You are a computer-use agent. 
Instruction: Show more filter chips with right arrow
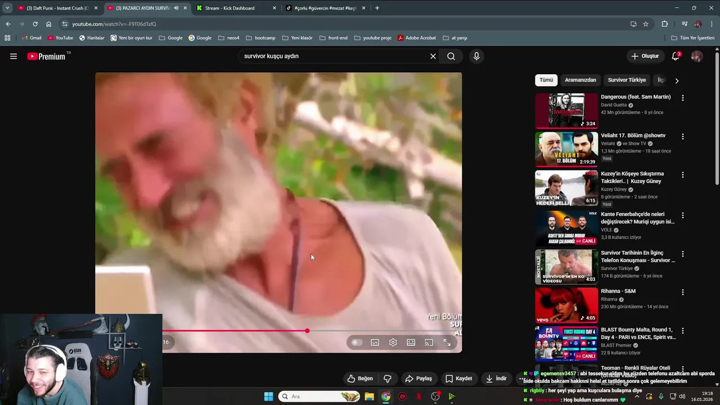[x=677, y=80]
